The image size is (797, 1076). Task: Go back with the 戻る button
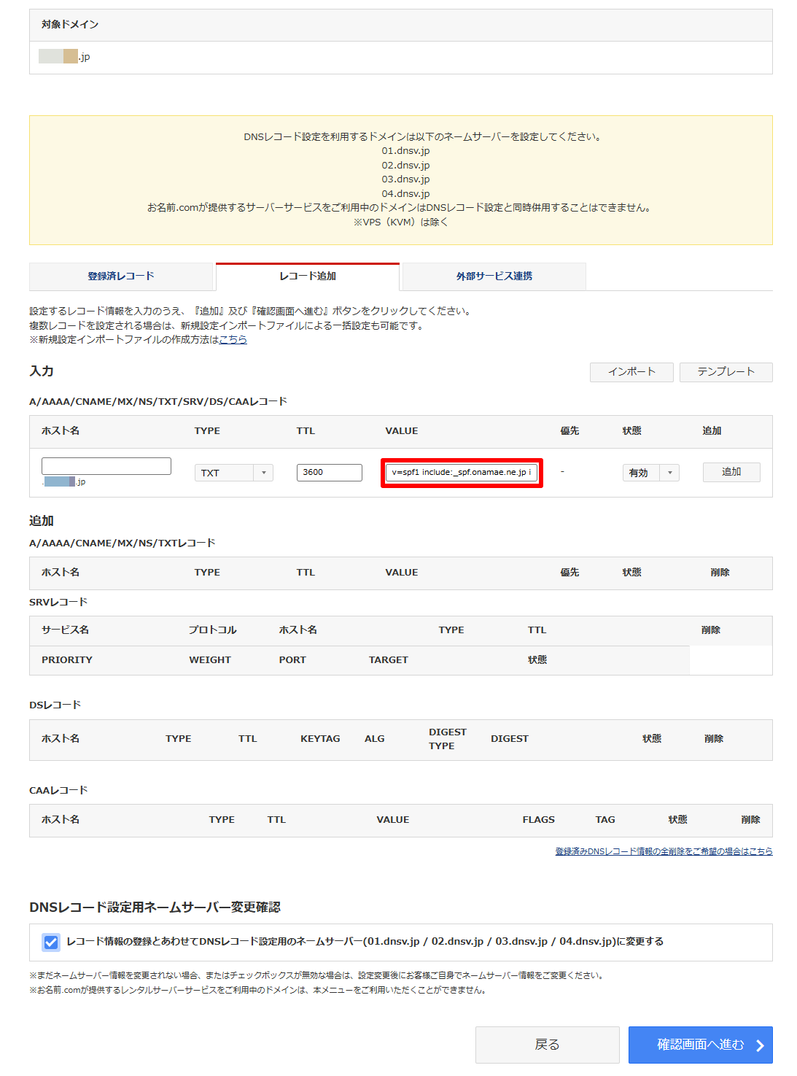547,1045
